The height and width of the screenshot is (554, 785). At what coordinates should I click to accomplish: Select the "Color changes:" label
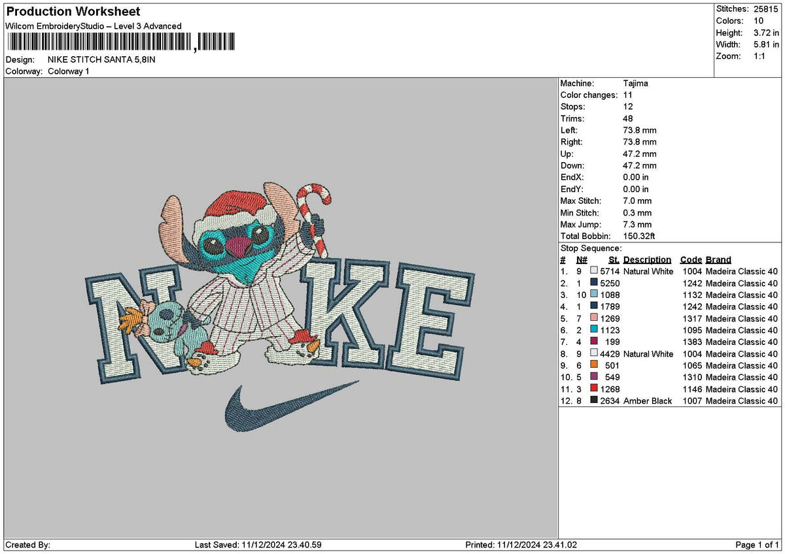tap(589, 95)
